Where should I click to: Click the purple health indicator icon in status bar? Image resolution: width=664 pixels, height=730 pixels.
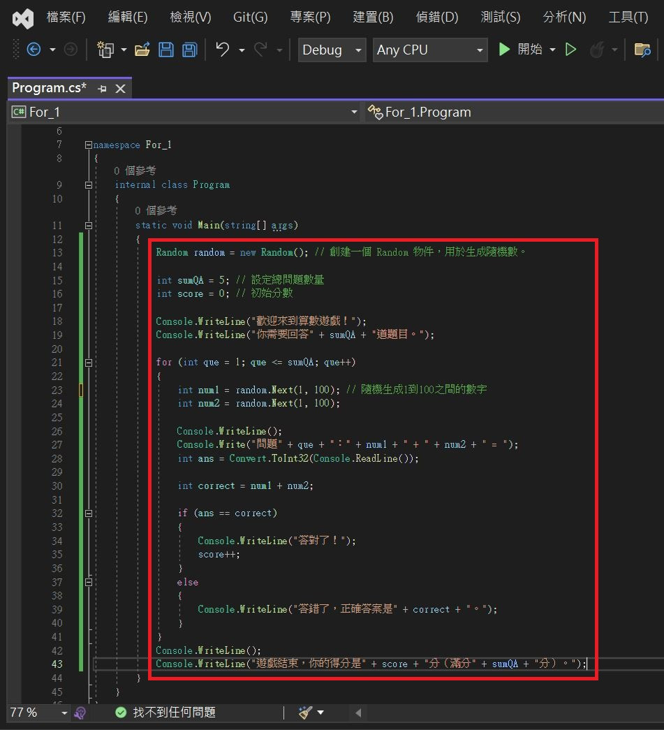coord(80,713)
